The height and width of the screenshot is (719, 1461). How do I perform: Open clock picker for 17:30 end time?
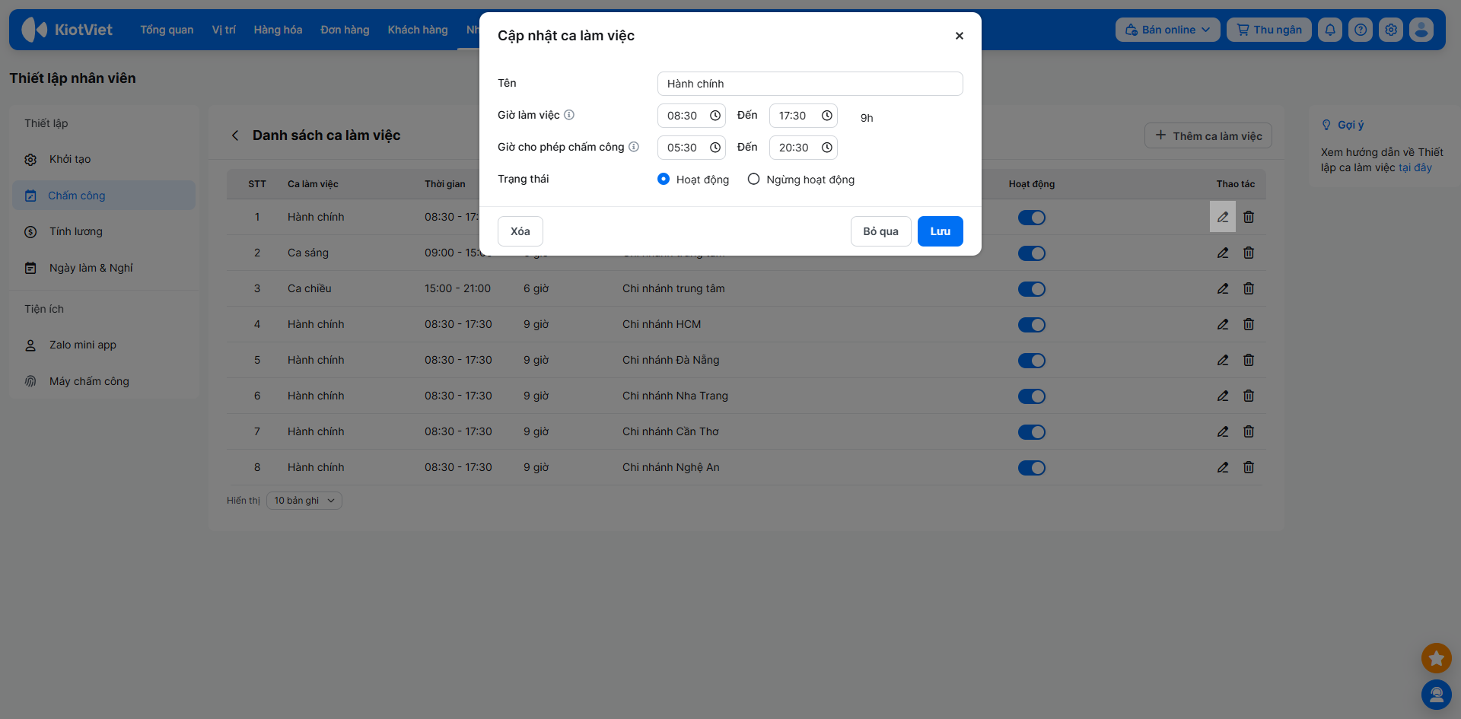(827, 116)
